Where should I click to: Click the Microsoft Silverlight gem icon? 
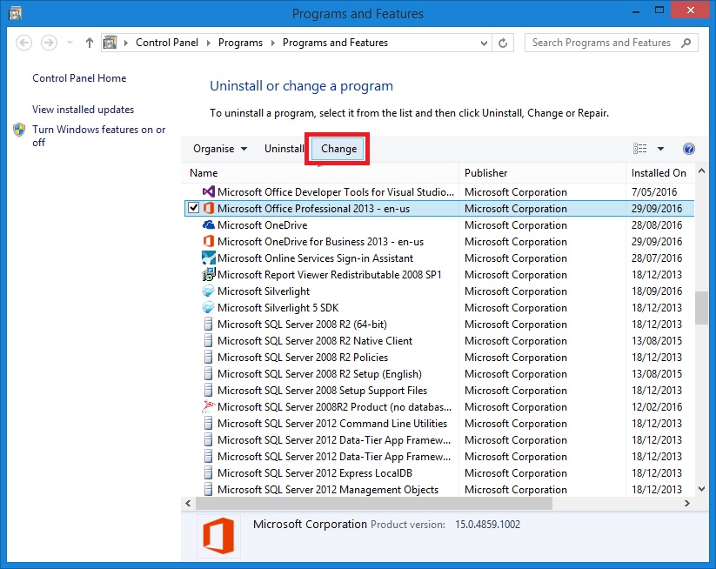coord(208,291)
